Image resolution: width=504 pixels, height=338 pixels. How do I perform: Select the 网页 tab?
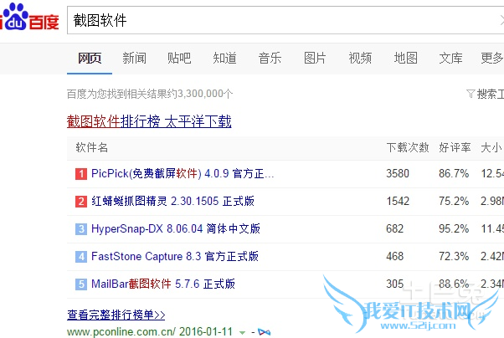(90, 59)
